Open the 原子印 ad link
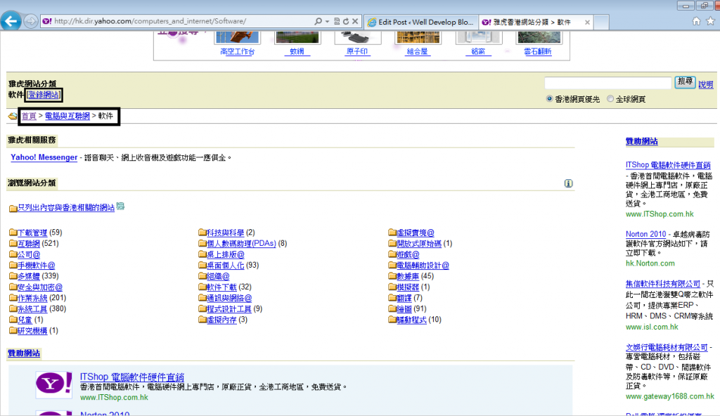 tap(356, 51)
